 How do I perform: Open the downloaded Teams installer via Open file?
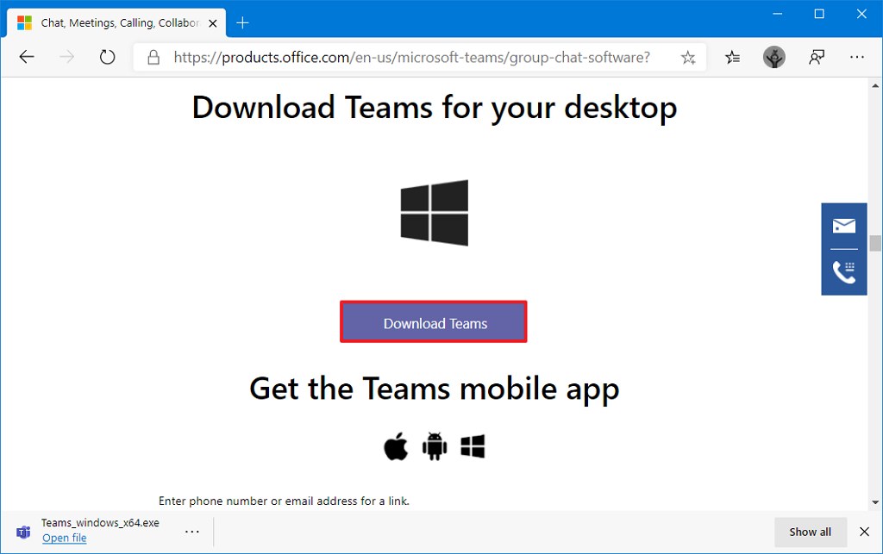coord(65,538)
